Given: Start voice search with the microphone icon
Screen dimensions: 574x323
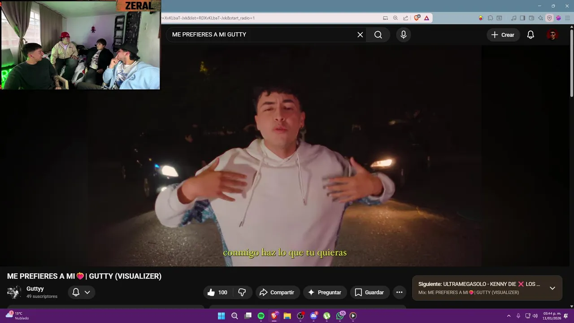Looking at the screenshot, I should click(x=404, y=35).
